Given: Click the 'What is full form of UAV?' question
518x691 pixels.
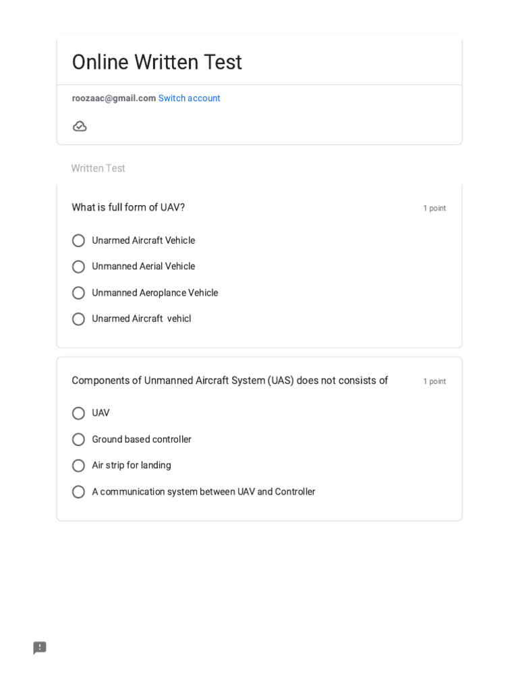Looking at the screenshot, I should click(128, 207).
